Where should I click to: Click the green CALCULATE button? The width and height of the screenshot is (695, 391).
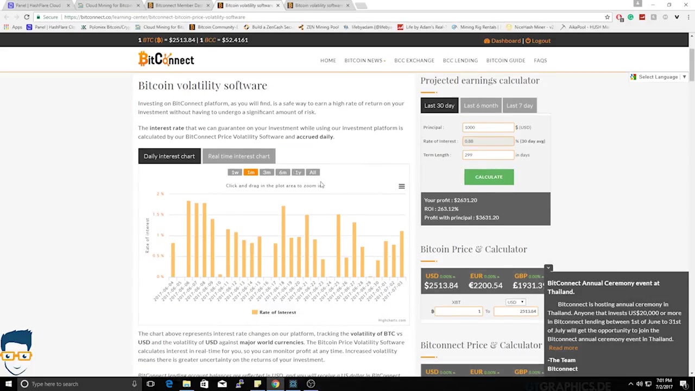(x=489, y=177)
